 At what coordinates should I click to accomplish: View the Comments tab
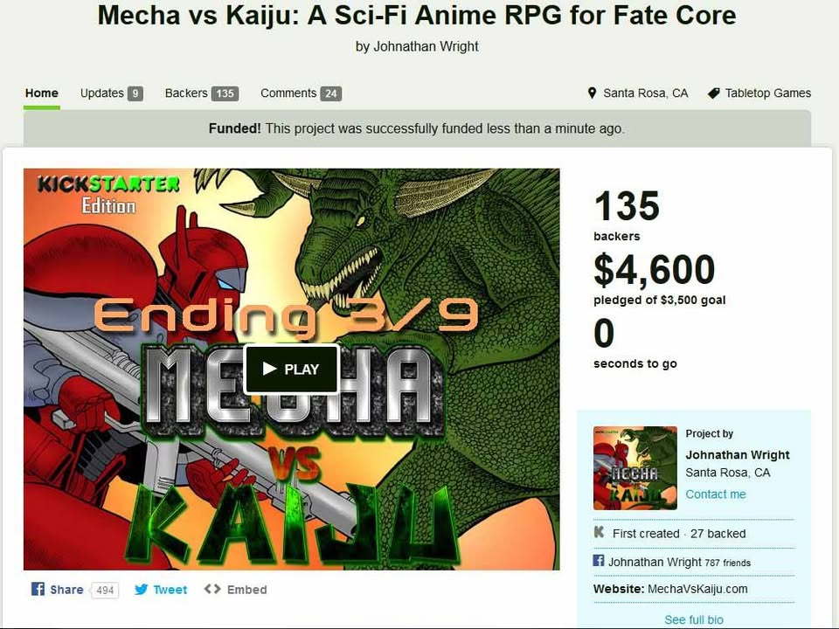(x=302, y=93)
